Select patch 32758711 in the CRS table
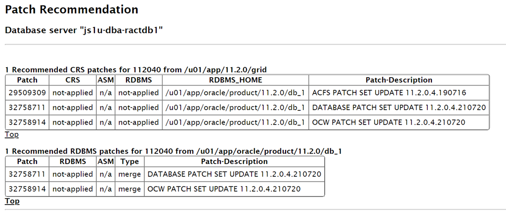 [x=27, y=107]
